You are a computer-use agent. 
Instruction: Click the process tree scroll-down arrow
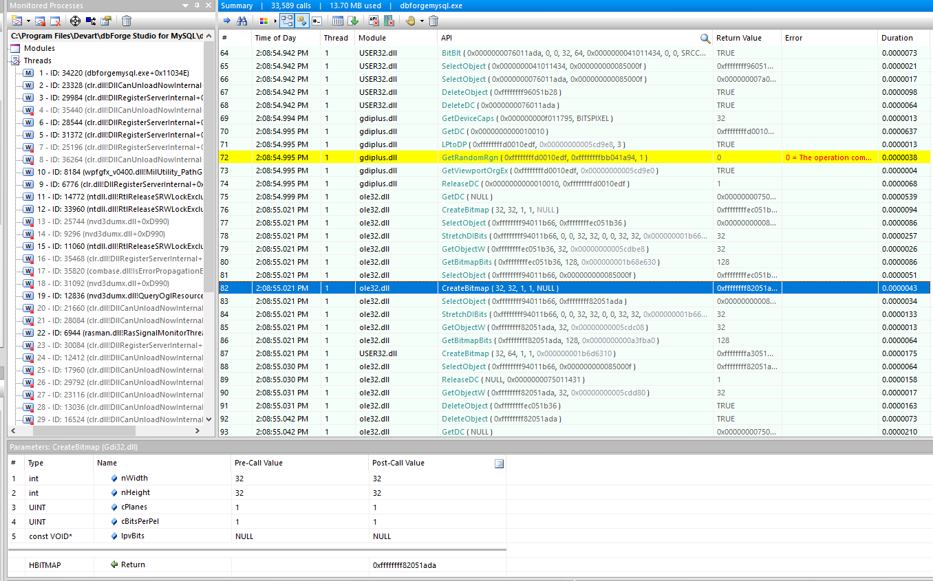[x=209, y=419]
